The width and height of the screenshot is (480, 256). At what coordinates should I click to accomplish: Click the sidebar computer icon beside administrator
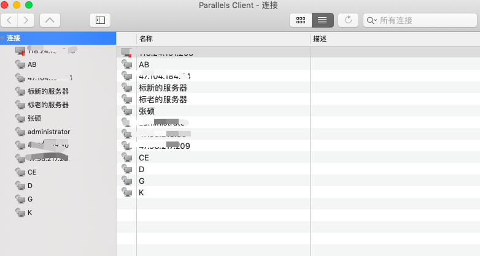[20, 132]
